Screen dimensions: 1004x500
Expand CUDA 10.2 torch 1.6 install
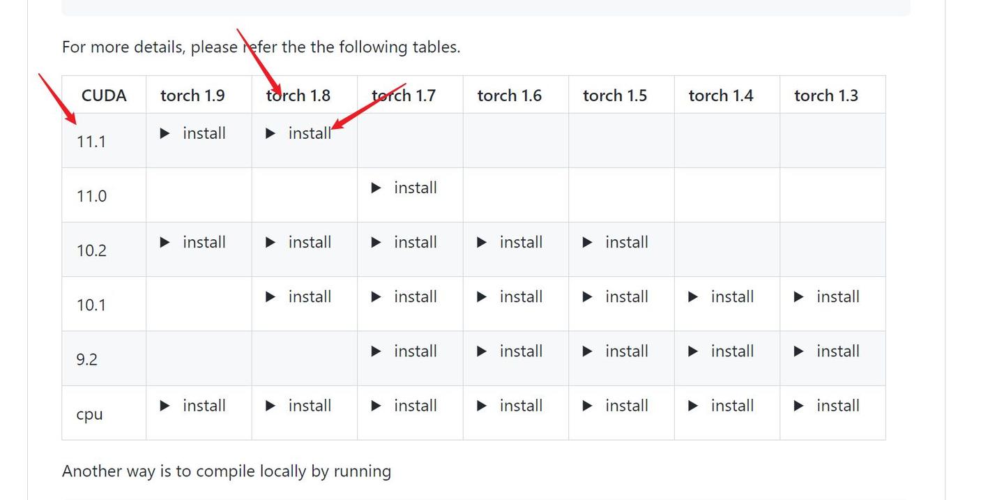coord(510,242)
